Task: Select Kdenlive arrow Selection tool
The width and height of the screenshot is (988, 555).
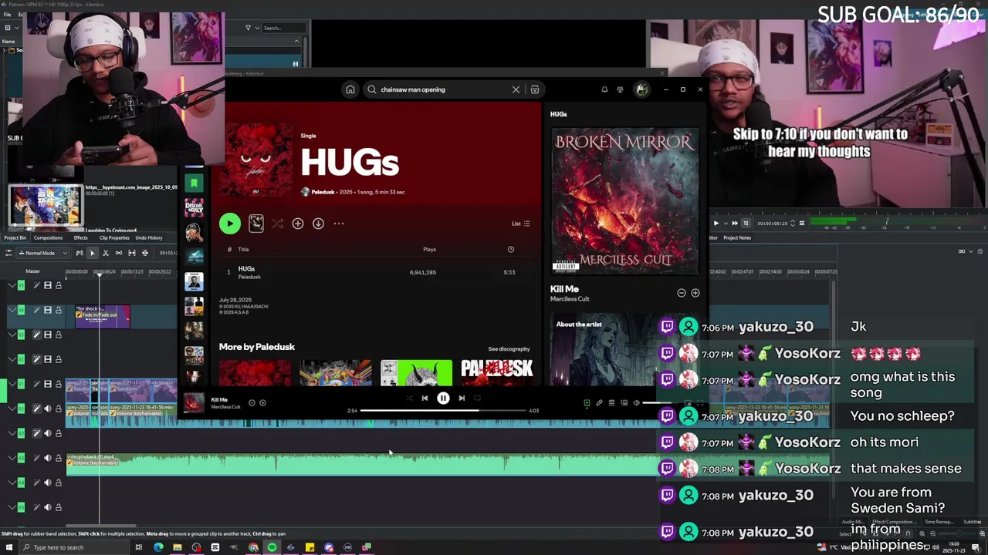Action: pos(93,253)
